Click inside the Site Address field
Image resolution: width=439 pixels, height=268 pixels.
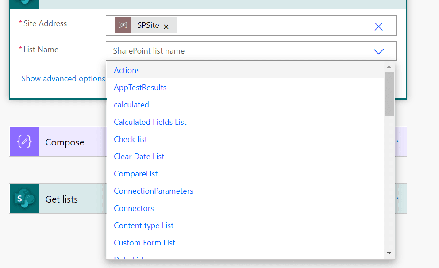pyautogui.click(x=251, y=26)
